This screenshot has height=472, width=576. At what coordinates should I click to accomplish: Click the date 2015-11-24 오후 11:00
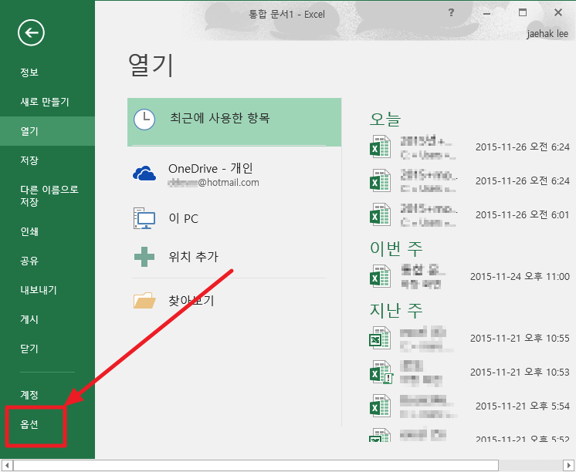(x=520, y=276)
